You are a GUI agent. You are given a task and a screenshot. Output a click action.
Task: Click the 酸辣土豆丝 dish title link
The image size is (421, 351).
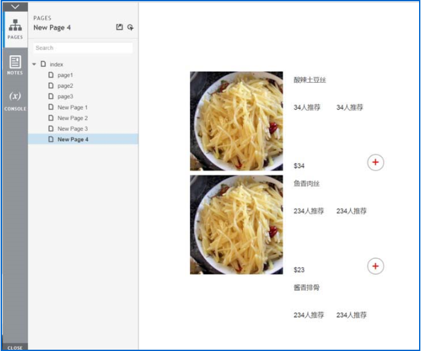point(310,80)
